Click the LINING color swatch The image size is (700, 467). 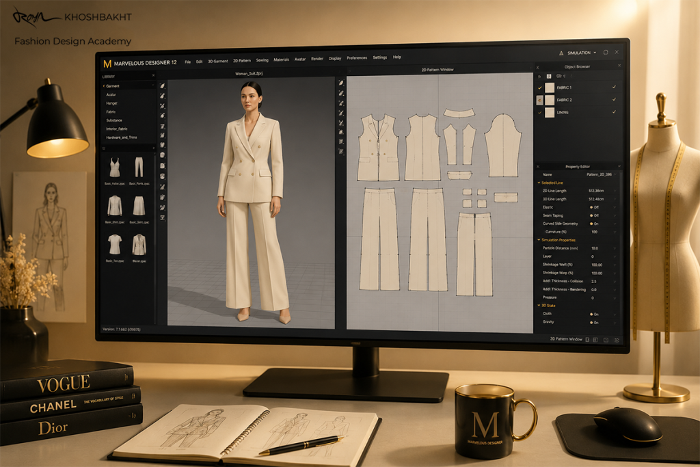click(550, 113)
